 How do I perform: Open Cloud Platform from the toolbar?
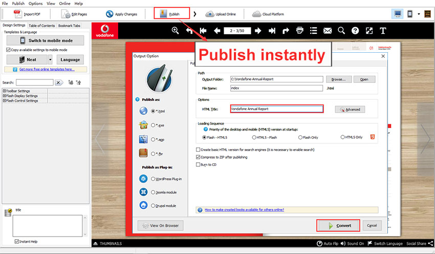pos(268,14)
